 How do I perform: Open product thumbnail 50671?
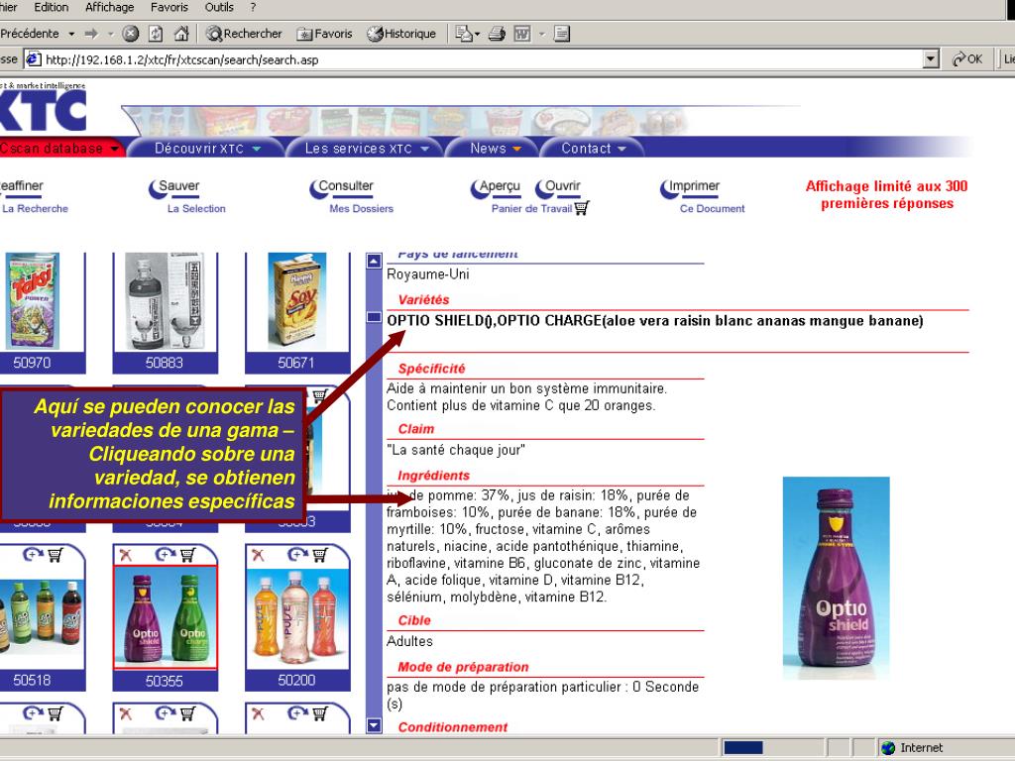[297, 301]
